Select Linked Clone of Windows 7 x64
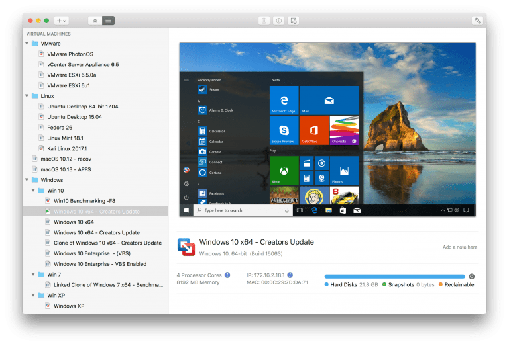This screenshot has width=509, height=346. [x=95, y=284]
